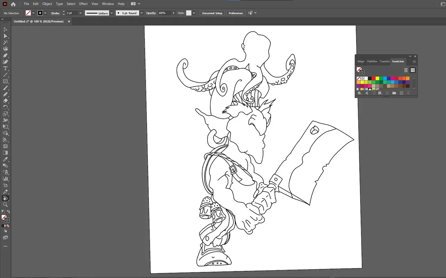Activate the Artboard tool
This screenshot has width=446, height=278.
click(x=5, y=185)
